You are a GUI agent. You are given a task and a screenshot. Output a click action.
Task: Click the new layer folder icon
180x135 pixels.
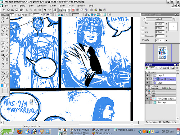click(165, 68)
